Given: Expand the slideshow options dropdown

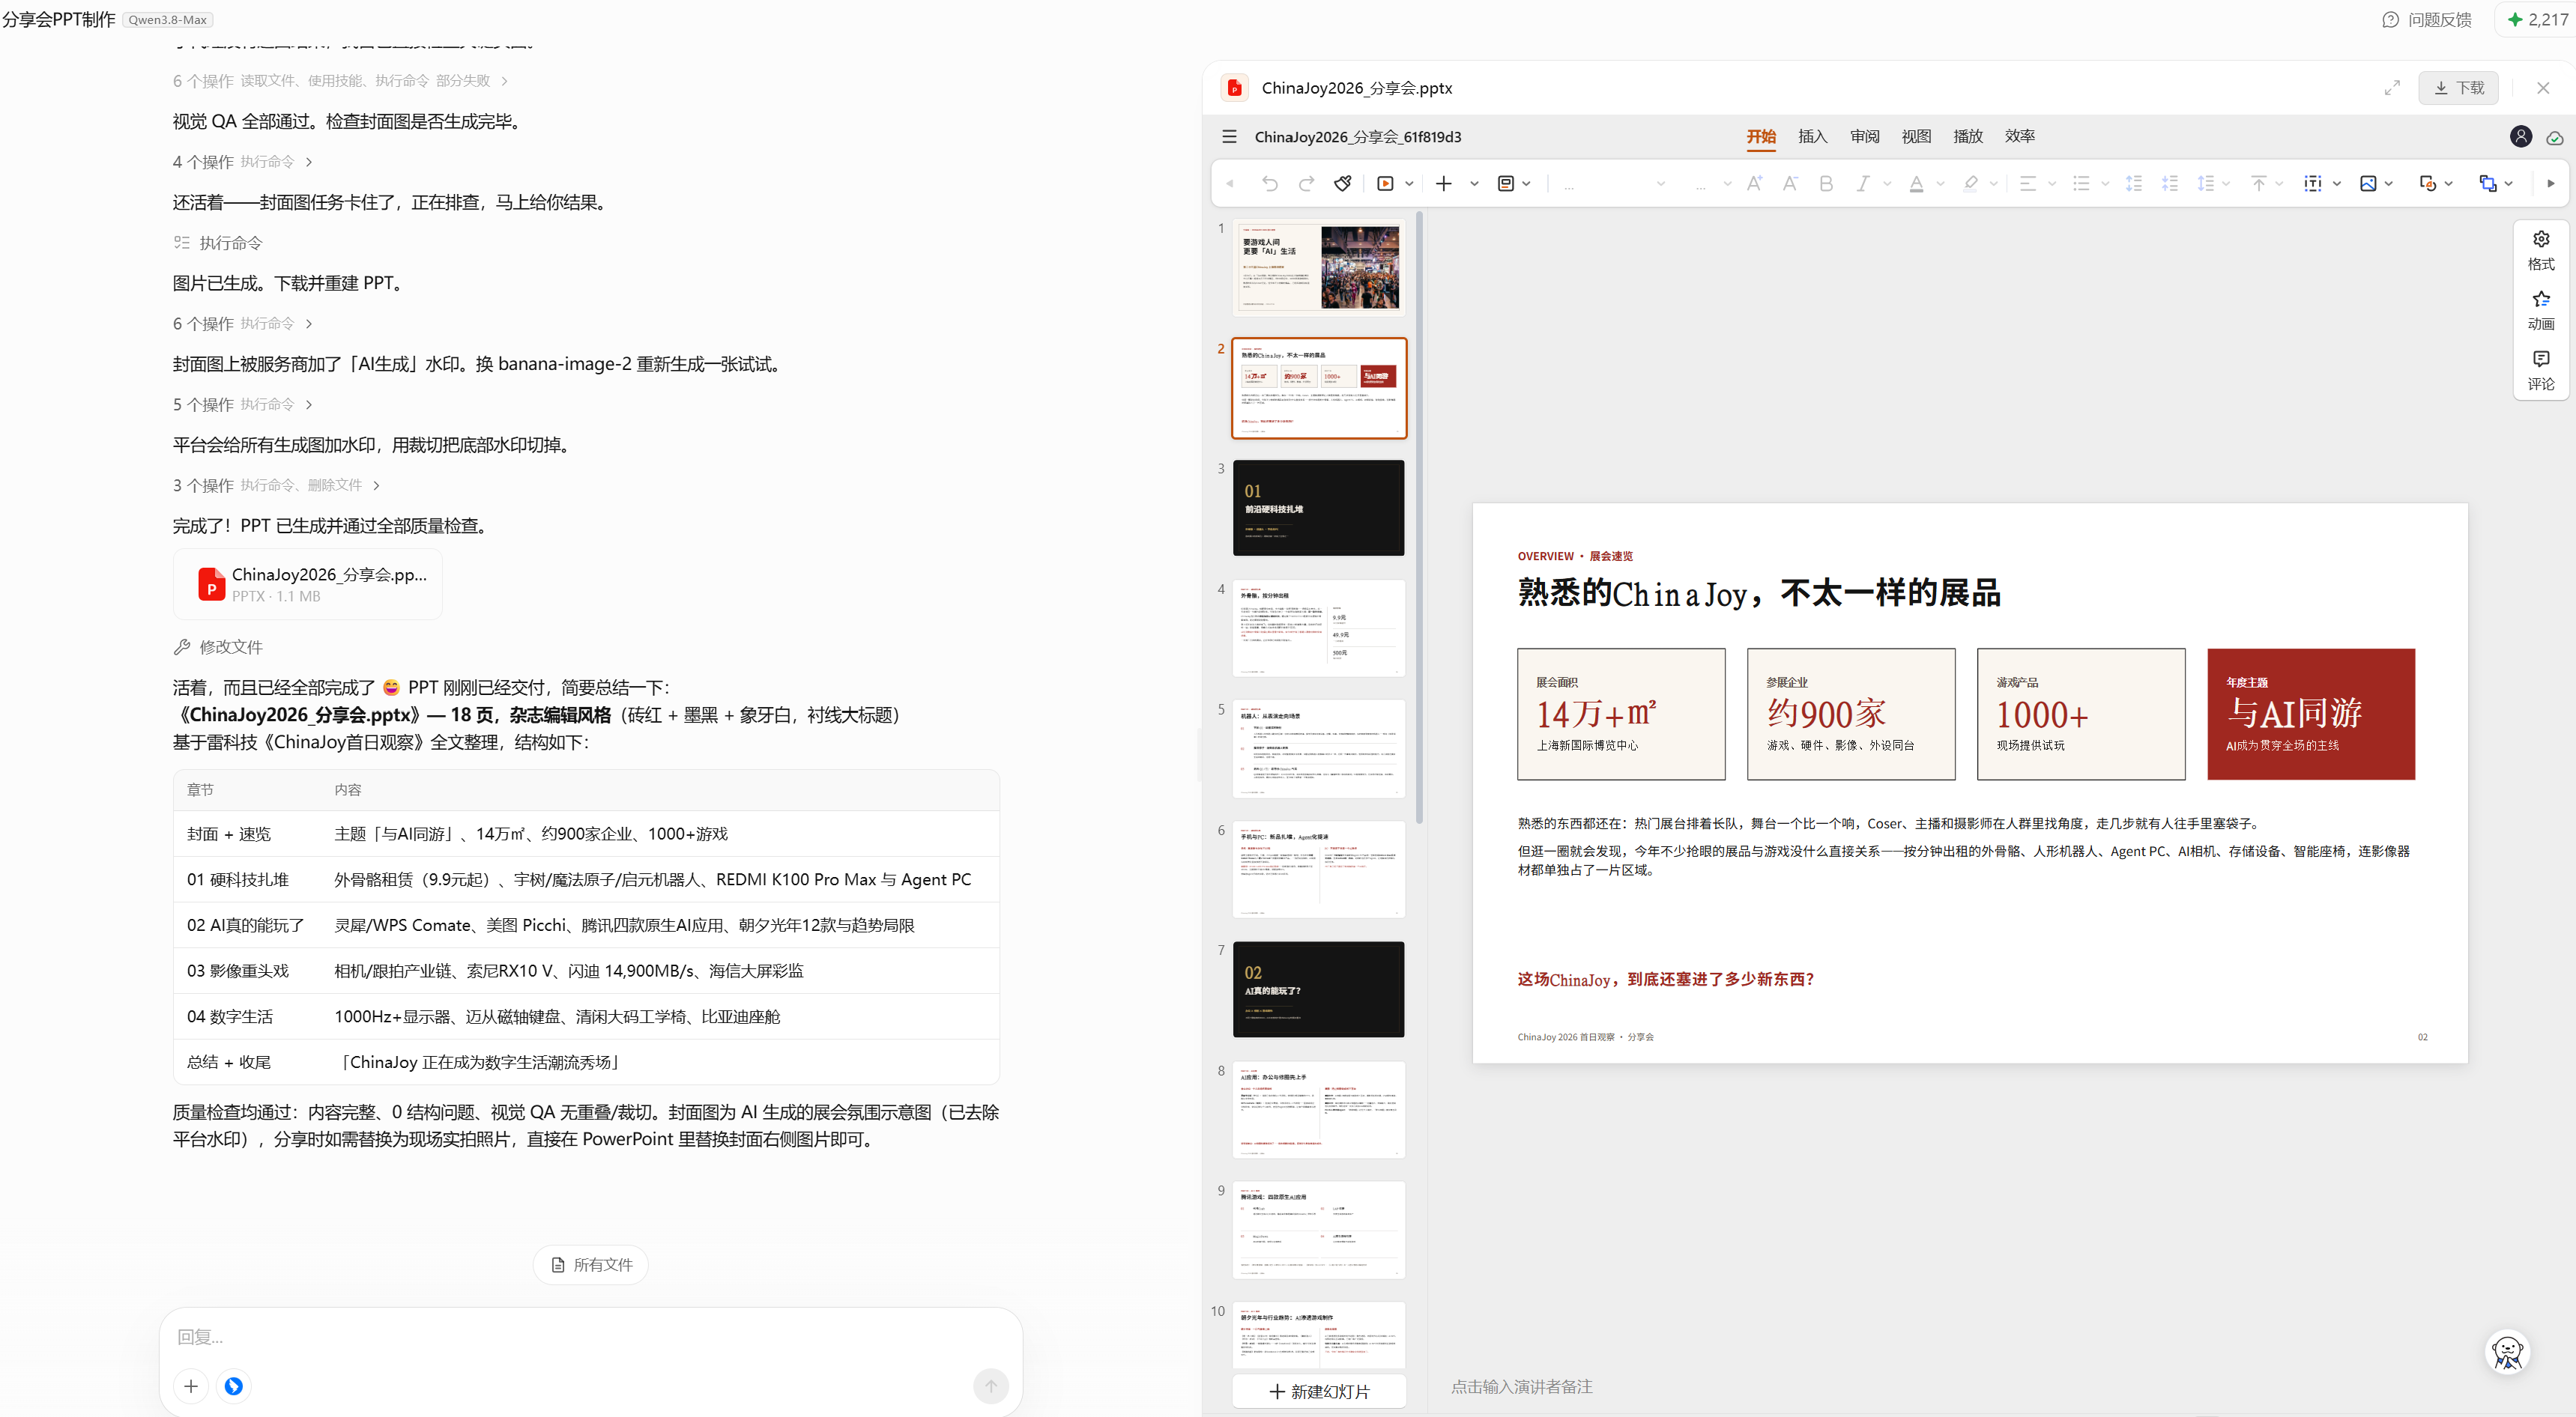Looking at the screenshot, I should [1409, 184].
